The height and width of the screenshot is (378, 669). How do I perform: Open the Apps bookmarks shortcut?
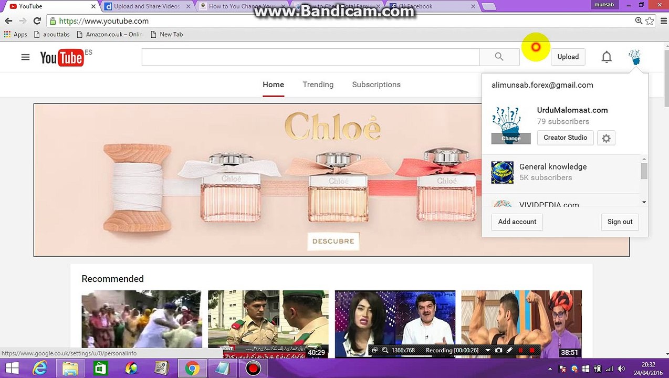15,34
